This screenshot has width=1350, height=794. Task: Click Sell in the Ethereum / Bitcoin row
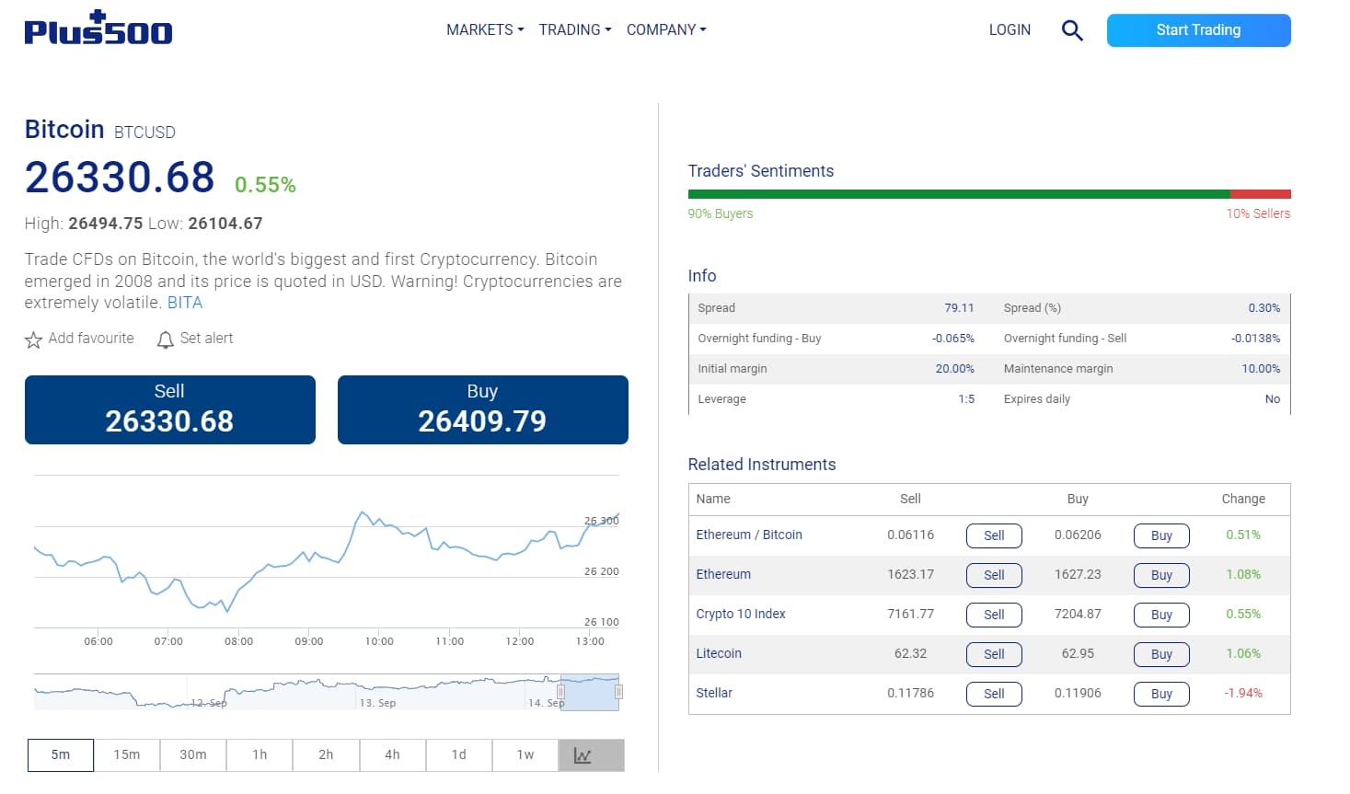pyautogui.click(x=994, y=535)
